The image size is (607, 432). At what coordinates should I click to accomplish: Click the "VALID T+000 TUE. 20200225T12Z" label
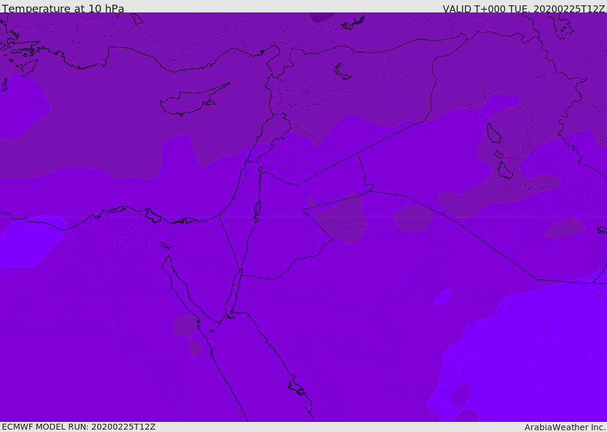click(523, 9)
